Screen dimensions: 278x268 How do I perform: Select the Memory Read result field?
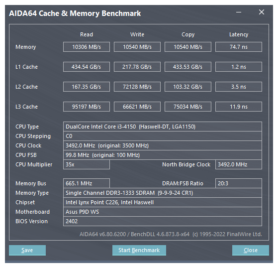point(87,47)
